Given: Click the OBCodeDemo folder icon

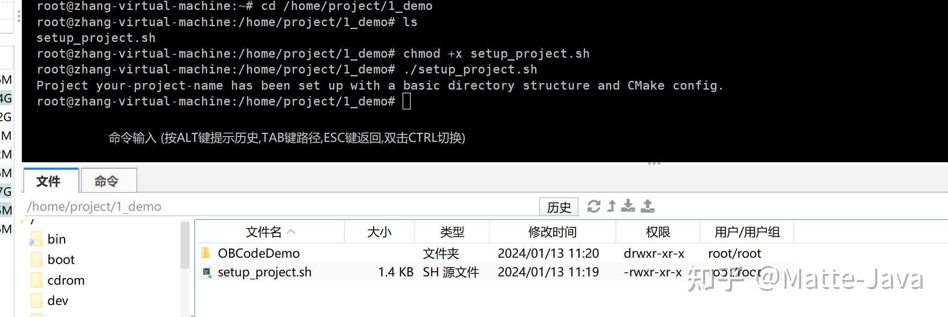Looking at the screenshot, I should click(205, 253).
